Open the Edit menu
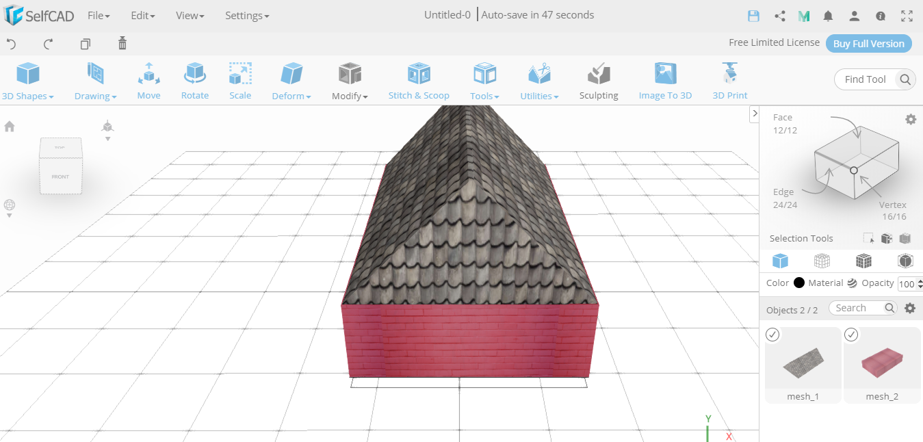Image resolution: width=923 pixels, height=442 pixels. (x=142, y=15)
